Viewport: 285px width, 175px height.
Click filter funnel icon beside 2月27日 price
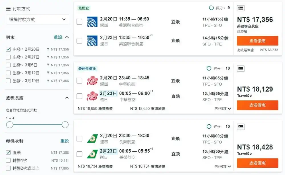click(x=48, y=57)
